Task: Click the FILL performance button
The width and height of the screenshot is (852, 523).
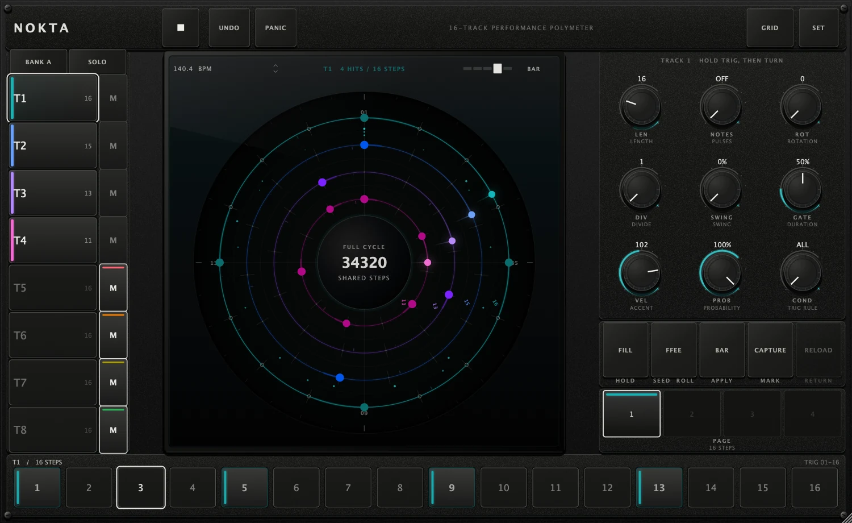Action: (625, 350)
